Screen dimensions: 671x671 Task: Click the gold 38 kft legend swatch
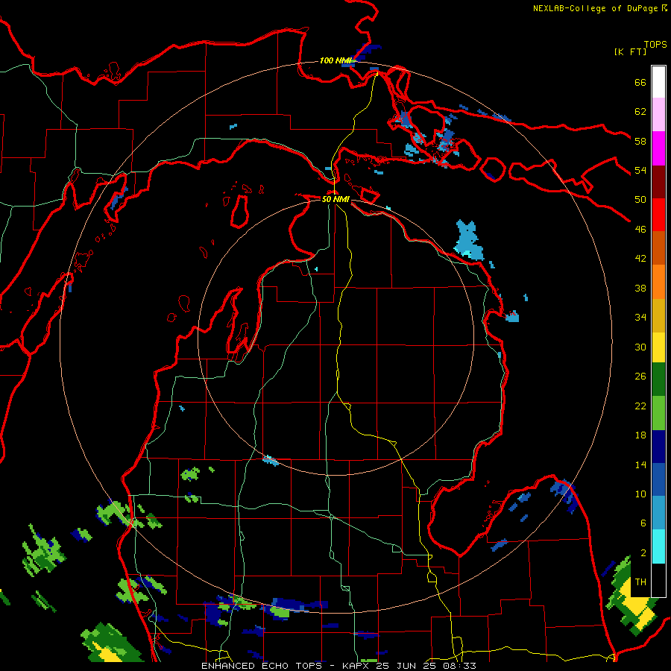tap(658, 315)
